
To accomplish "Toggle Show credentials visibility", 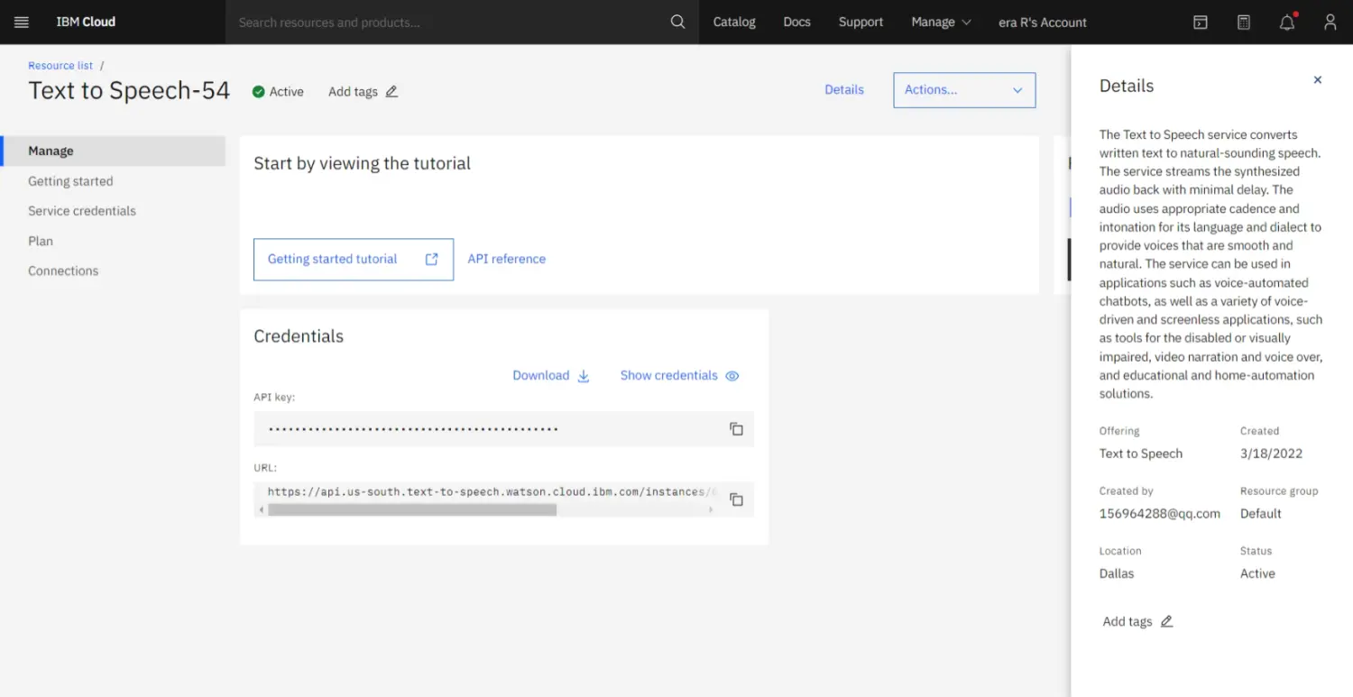I will point(679,376).
